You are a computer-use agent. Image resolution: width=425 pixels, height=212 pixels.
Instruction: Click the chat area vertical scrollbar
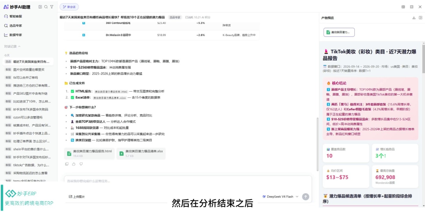coord(317,144)
